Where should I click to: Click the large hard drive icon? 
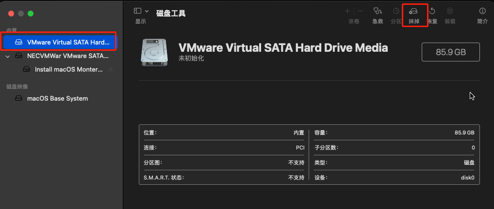click(154, 52)
